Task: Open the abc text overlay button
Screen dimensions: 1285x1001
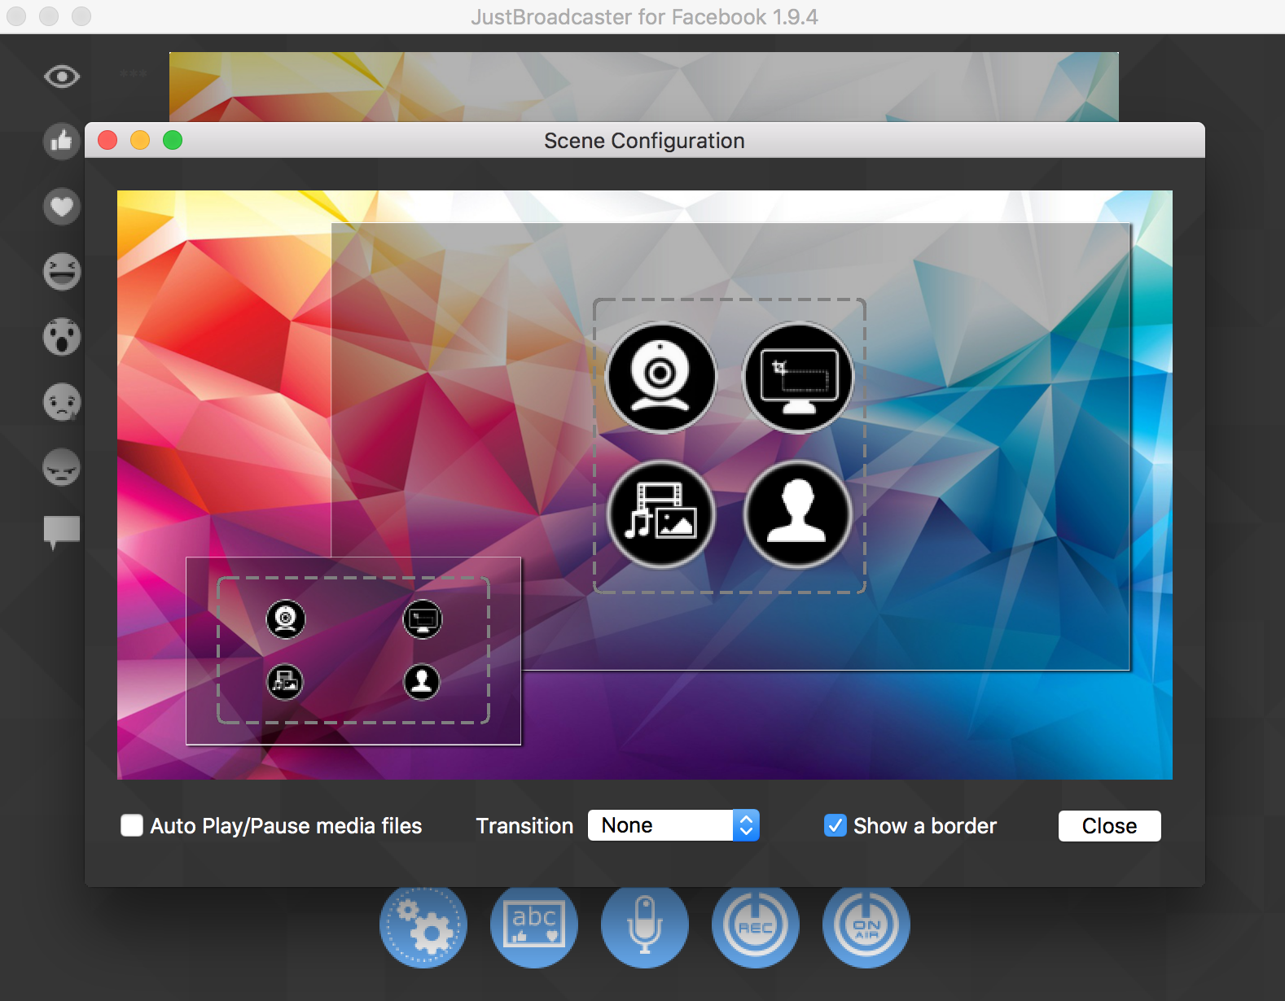Action: click(534, 925)
